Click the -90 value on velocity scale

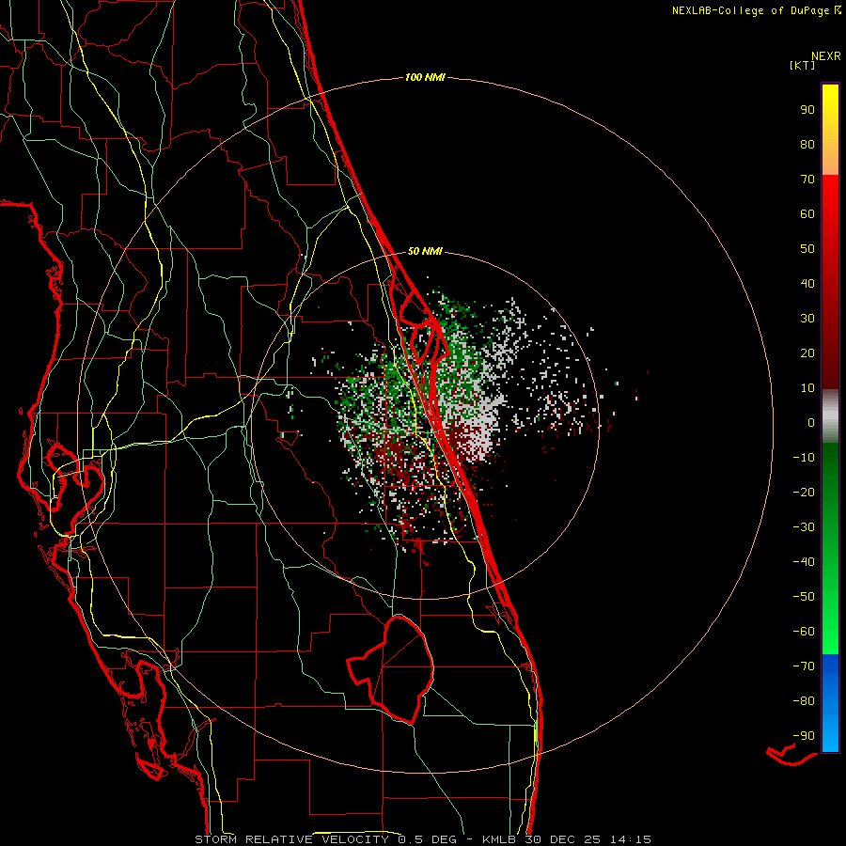coord(804,735)
